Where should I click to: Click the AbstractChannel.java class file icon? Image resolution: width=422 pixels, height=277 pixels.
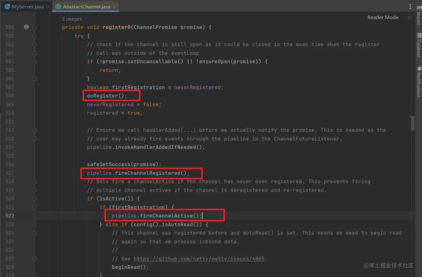(x=58, y=7)
